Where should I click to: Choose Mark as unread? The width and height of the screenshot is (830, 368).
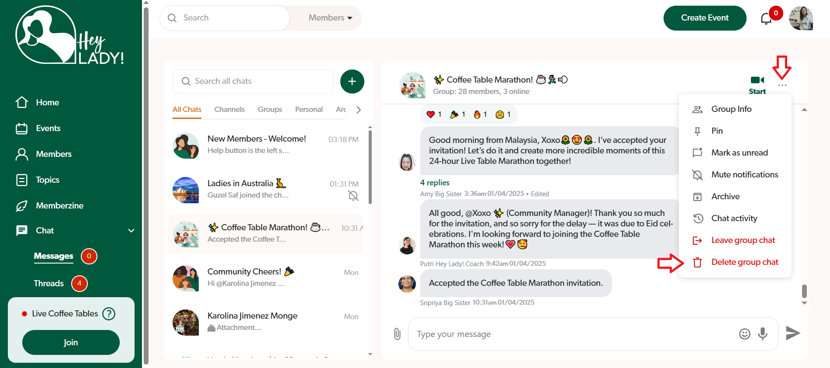[735, 153]
